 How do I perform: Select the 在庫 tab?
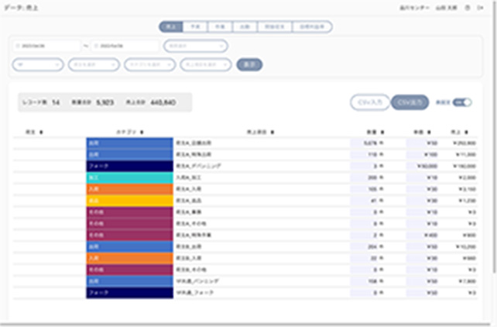coord(220,26)
